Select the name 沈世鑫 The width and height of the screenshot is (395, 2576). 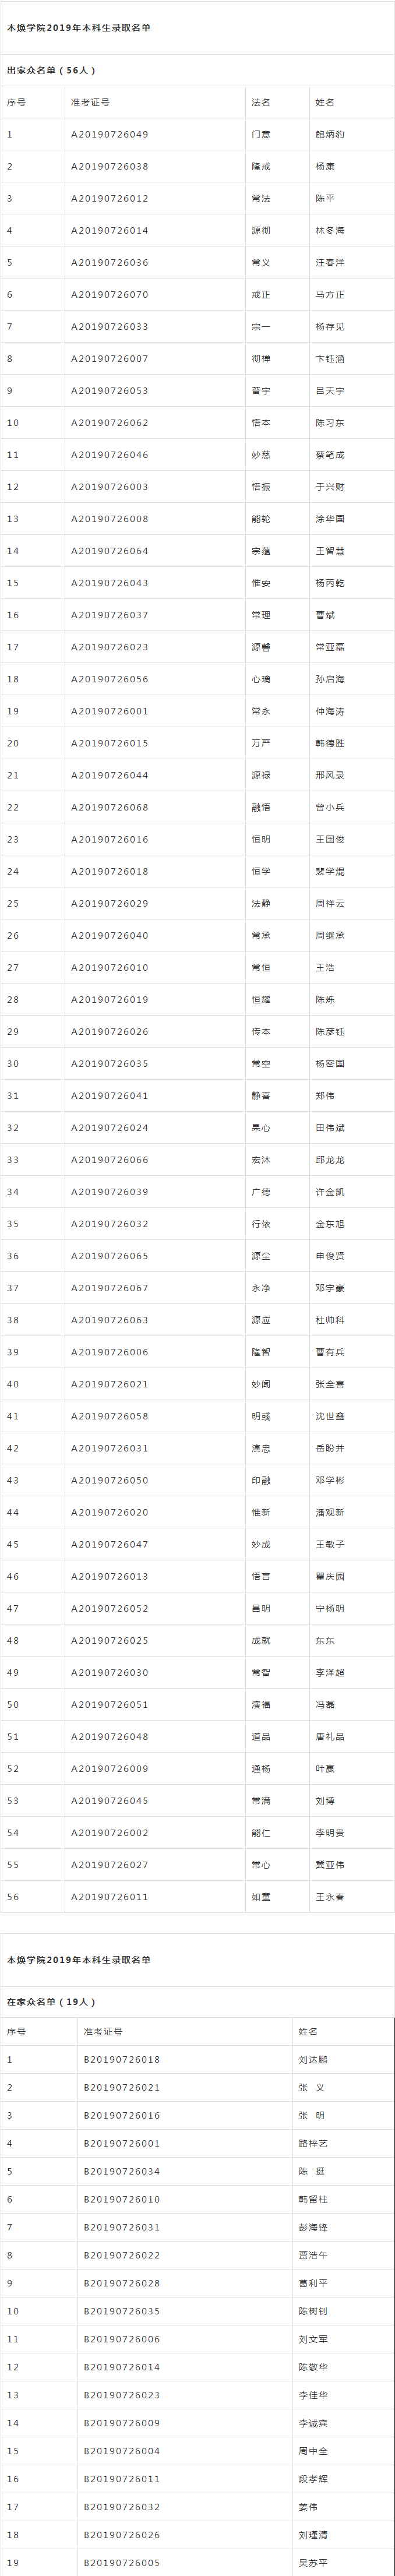tap(330, 1415)
